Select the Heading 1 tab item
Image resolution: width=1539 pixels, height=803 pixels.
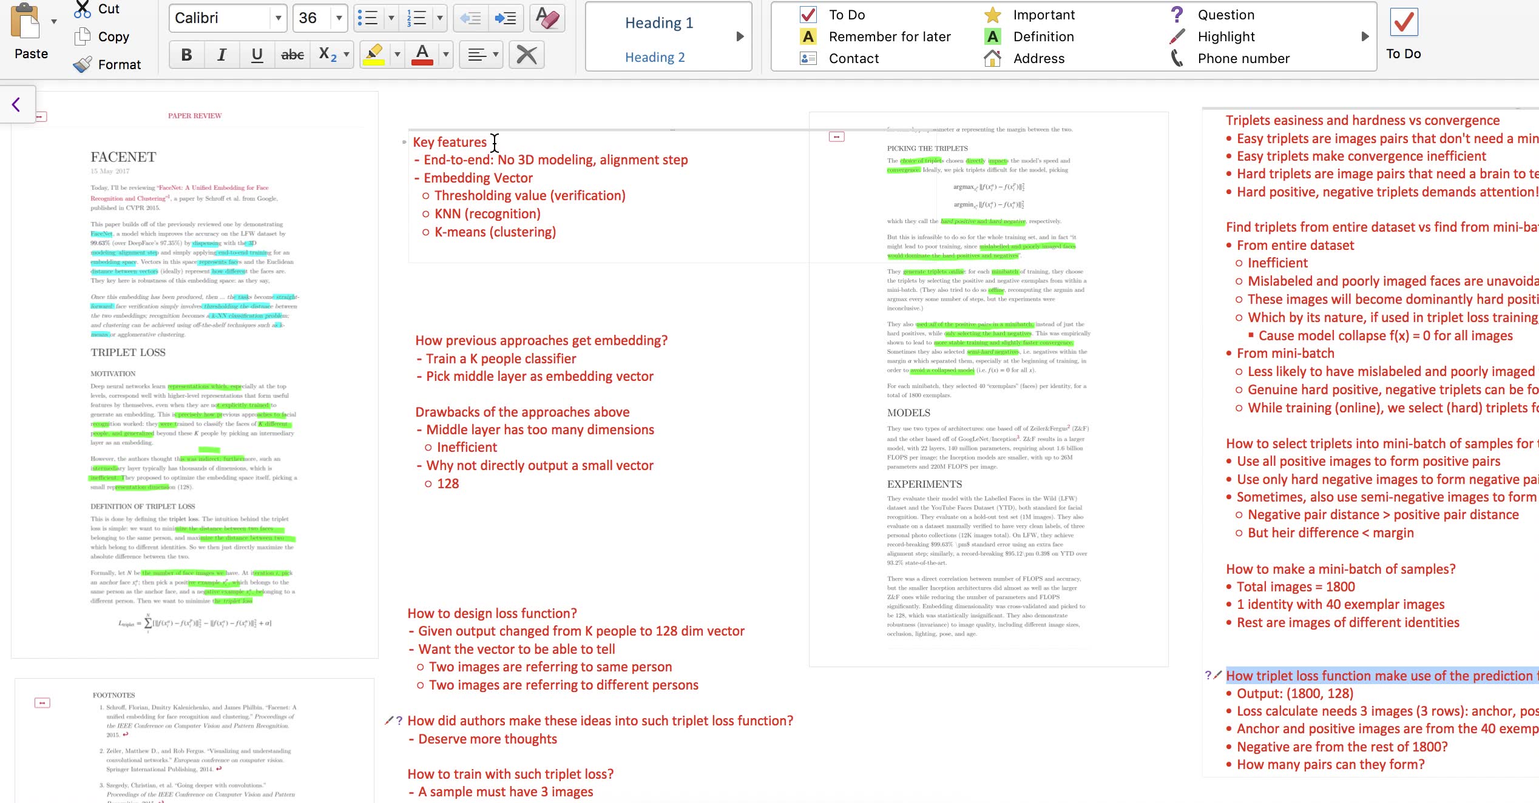coord(660,22)
